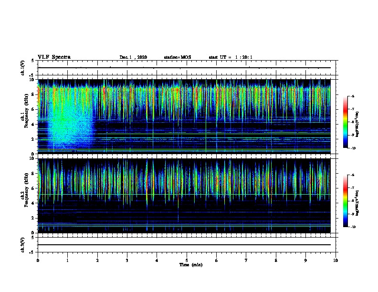Click the "5" tick on the ch.1(V) axis
378x292 pixels.
(x=33, y=61)
